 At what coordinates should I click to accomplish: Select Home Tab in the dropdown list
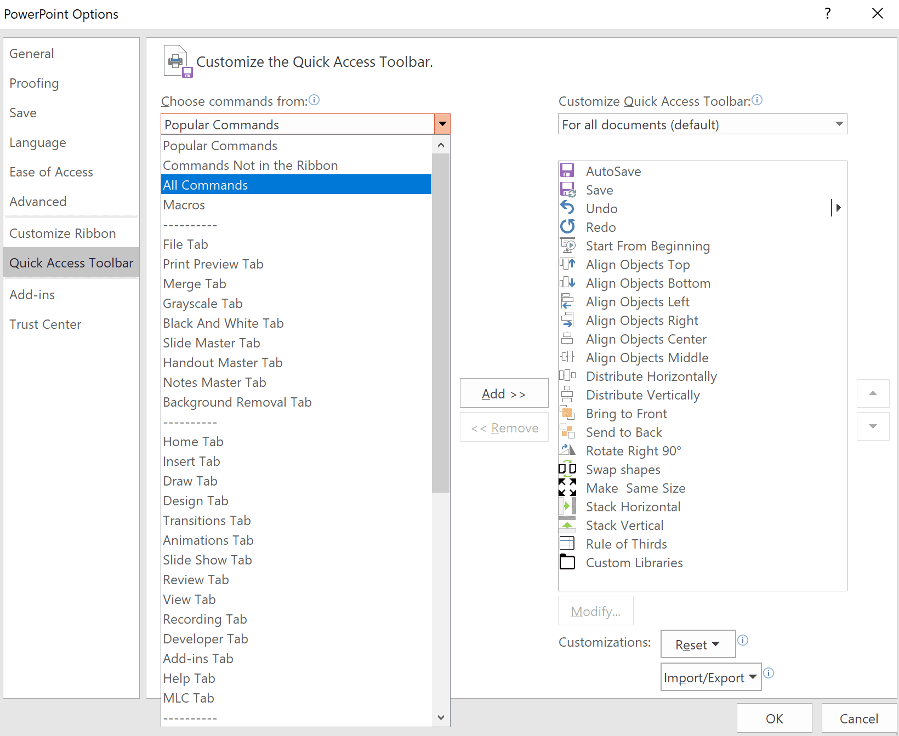pos(296,442)
